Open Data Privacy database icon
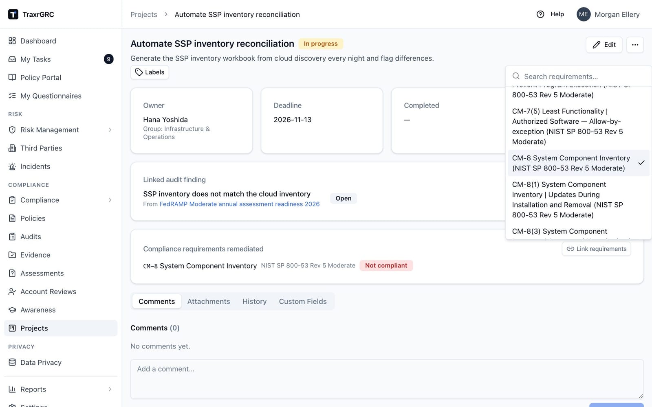Screen dimensions: 652x407 coord(12,362)
